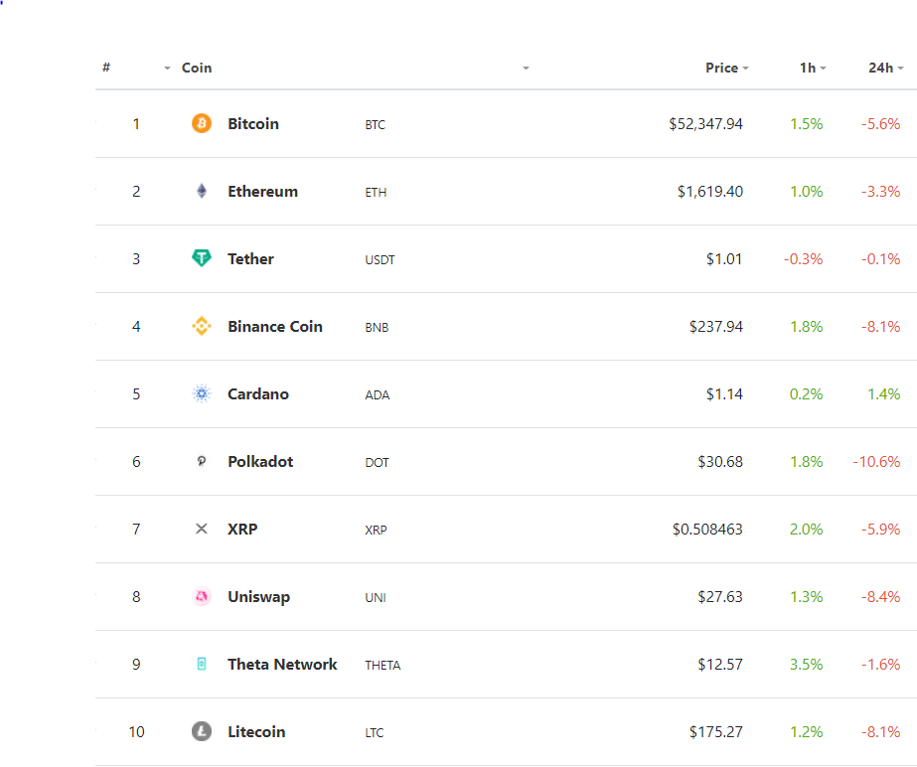Click the Polkadot logo icon

(x=202, y=462)
